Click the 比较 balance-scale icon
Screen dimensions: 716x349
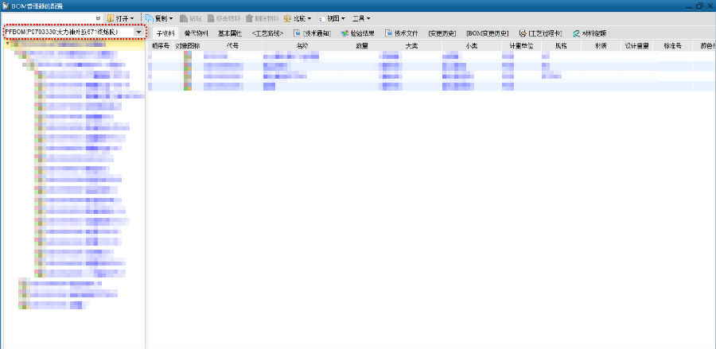click(x=287, y=18)
